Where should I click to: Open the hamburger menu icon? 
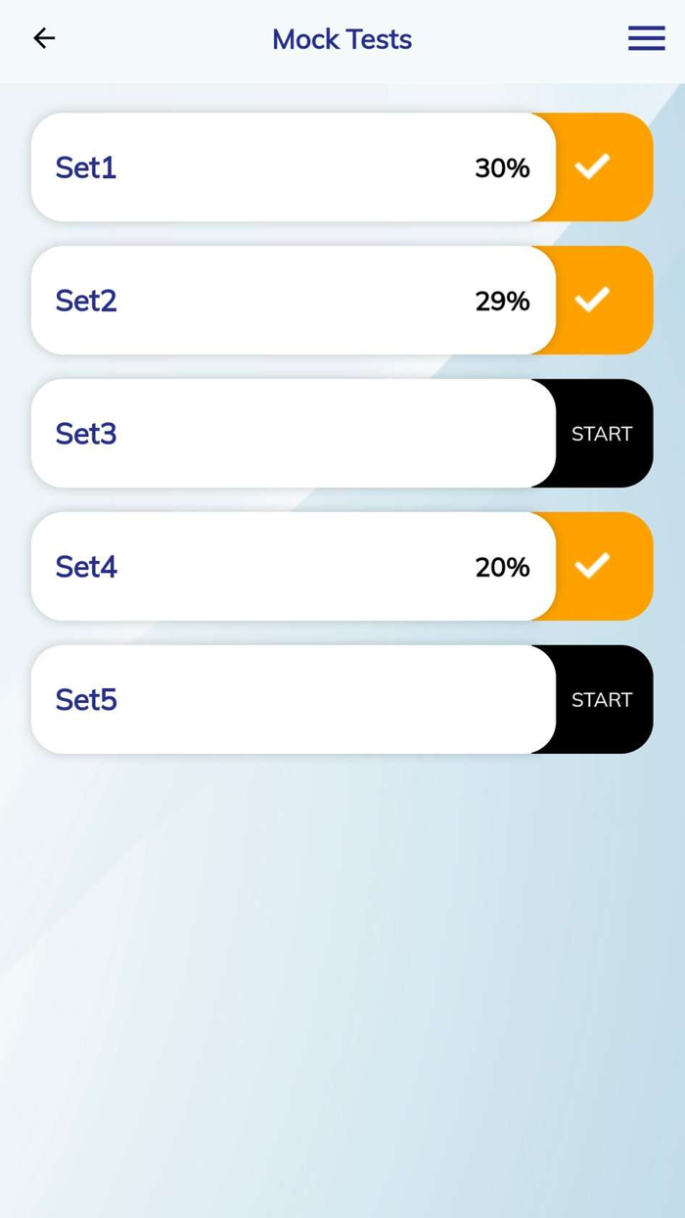(x=646, y=38)
